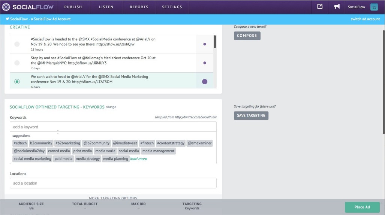Screen dimensions: 385x215
Task: Add the #contentstrategy suggestion
Action: [x=171, y=143]
